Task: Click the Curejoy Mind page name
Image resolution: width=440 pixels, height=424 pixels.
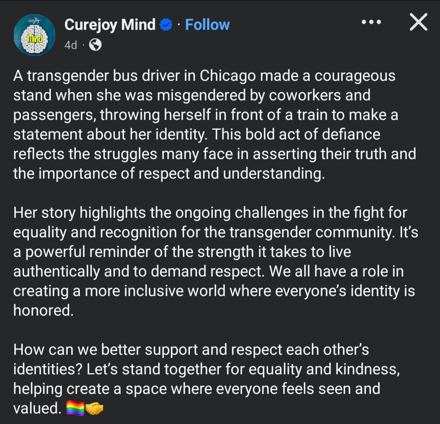Action: point(110,25)
